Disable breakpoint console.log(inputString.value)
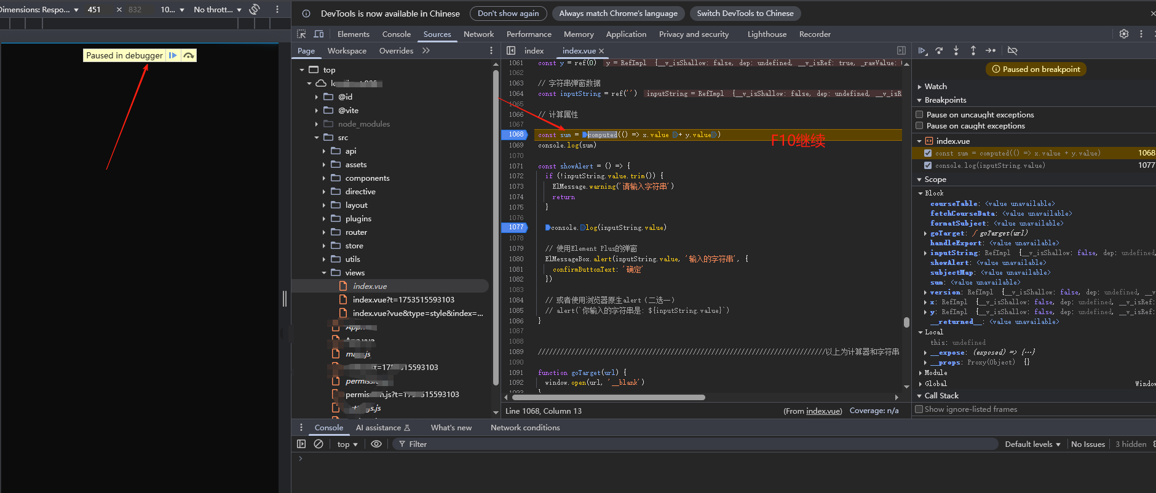Screen dimensions: 1156x493 pos(928,165)
